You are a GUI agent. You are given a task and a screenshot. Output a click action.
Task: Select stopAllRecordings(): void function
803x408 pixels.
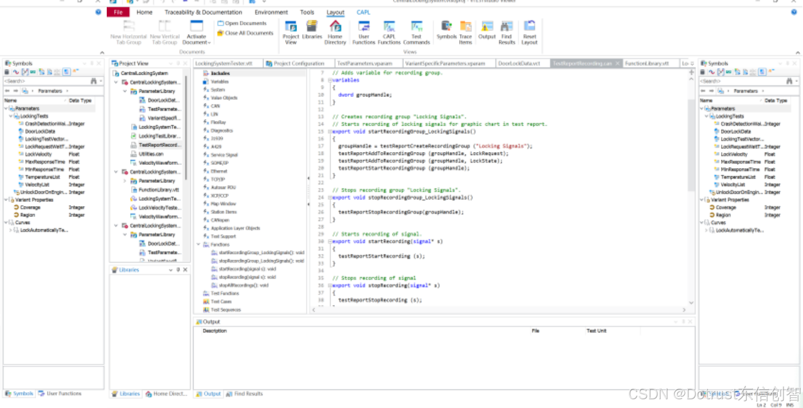tap(243, 285)
